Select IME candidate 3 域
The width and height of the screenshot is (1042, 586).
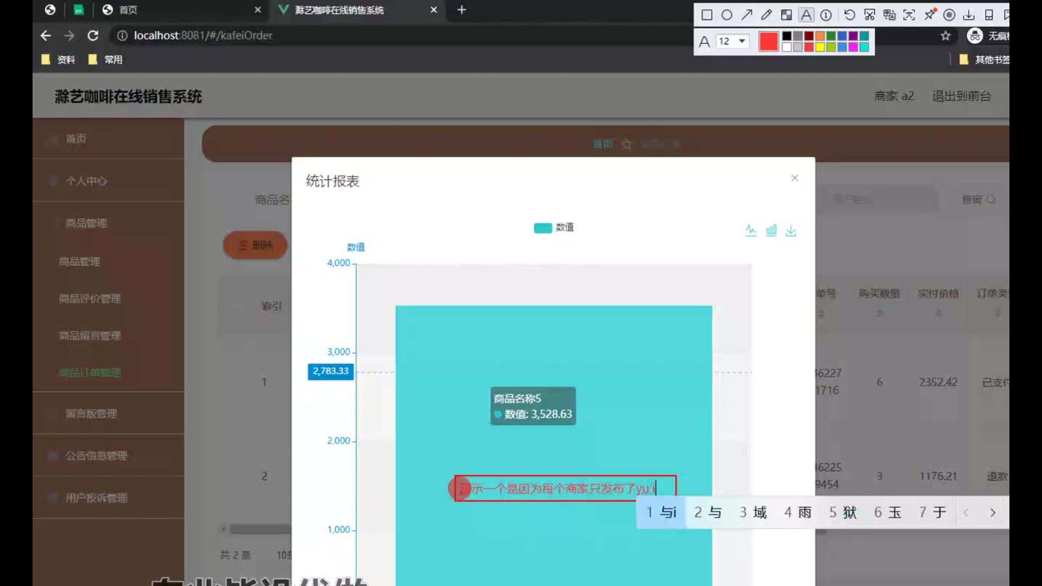753,513
